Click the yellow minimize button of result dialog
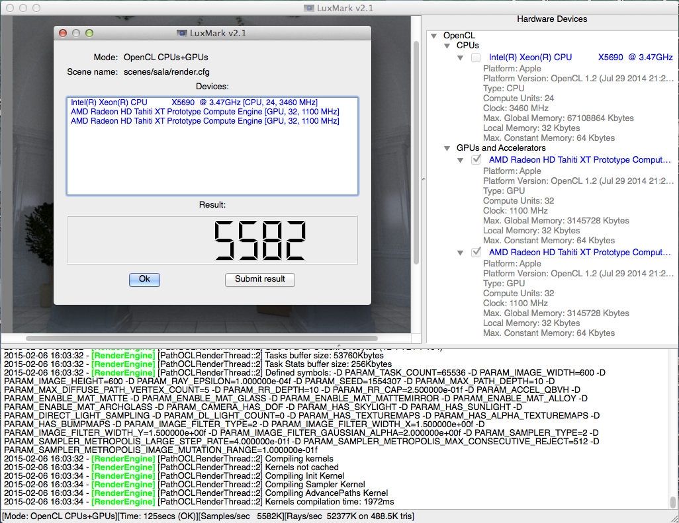This screenshot has width=679, height=523. (x=76, y=33)
